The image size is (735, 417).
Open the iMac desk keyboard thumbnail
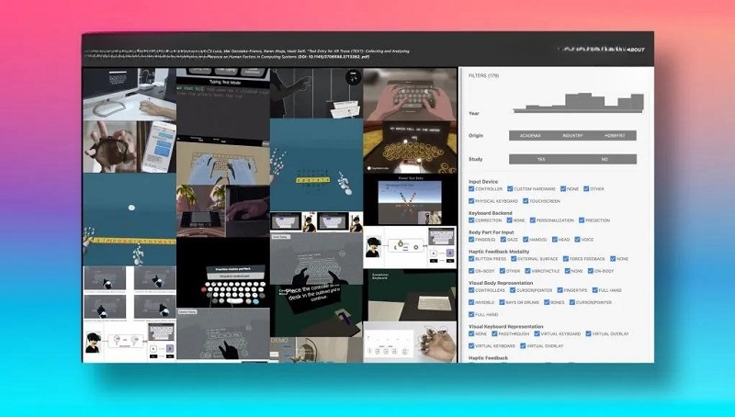pyautogui.click(x=130, y=95)
